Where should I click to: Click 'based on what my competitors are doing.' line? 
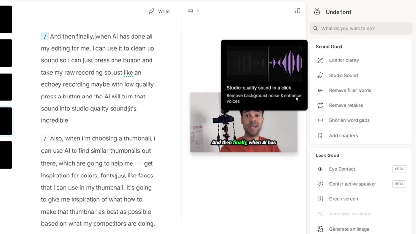(98, 224)
